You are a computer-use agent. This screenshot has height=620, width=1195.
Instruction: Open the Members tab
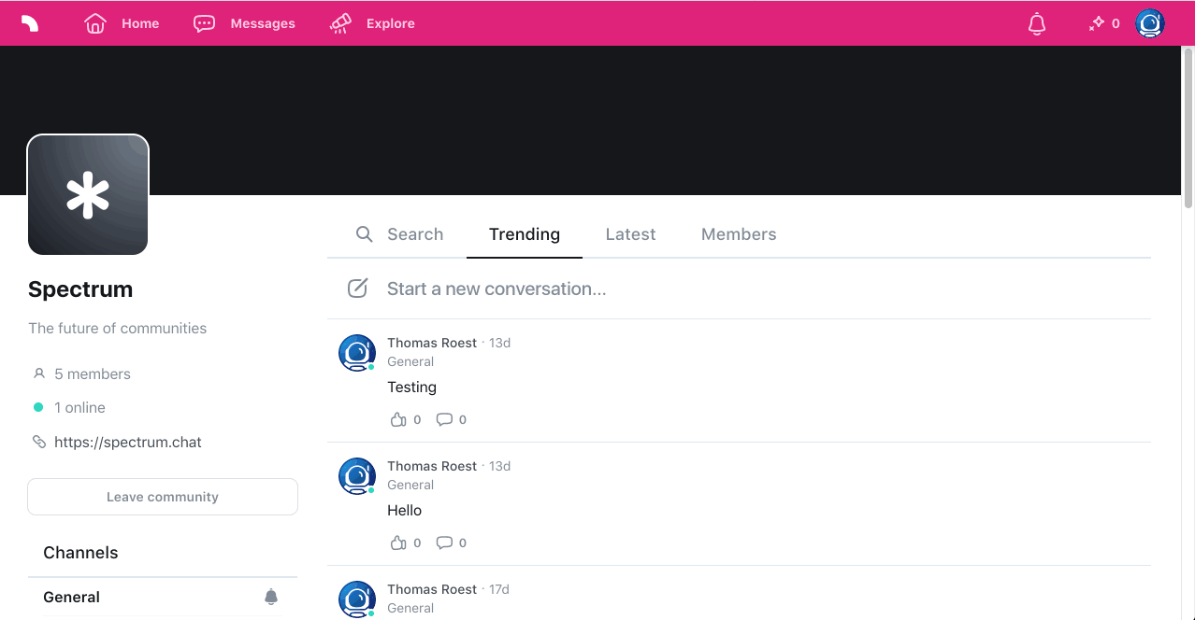(x=738, y=234)
